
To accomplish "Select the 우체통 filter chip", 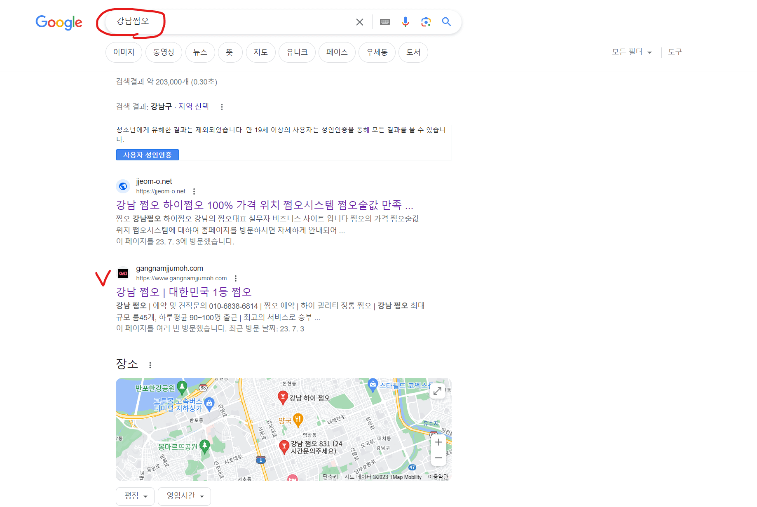I will tap(377, 52).
